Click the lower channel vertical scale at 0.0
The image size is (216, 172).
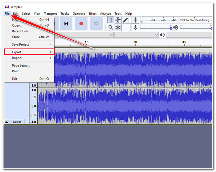[x=34, y=106]
